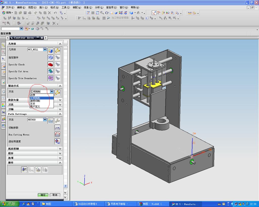Switch to UG运动分析教程 taskbar window
The width and height of the screenshot is (259, 207).
click(89, 204)
